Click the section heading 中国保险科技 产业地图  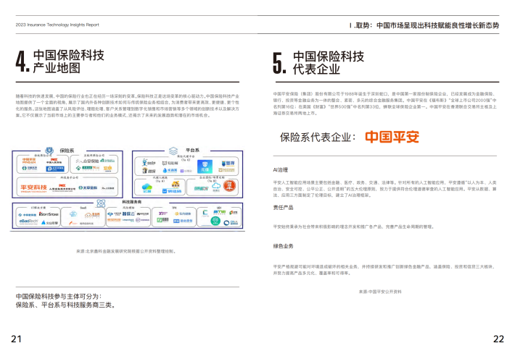coord(69,62)
